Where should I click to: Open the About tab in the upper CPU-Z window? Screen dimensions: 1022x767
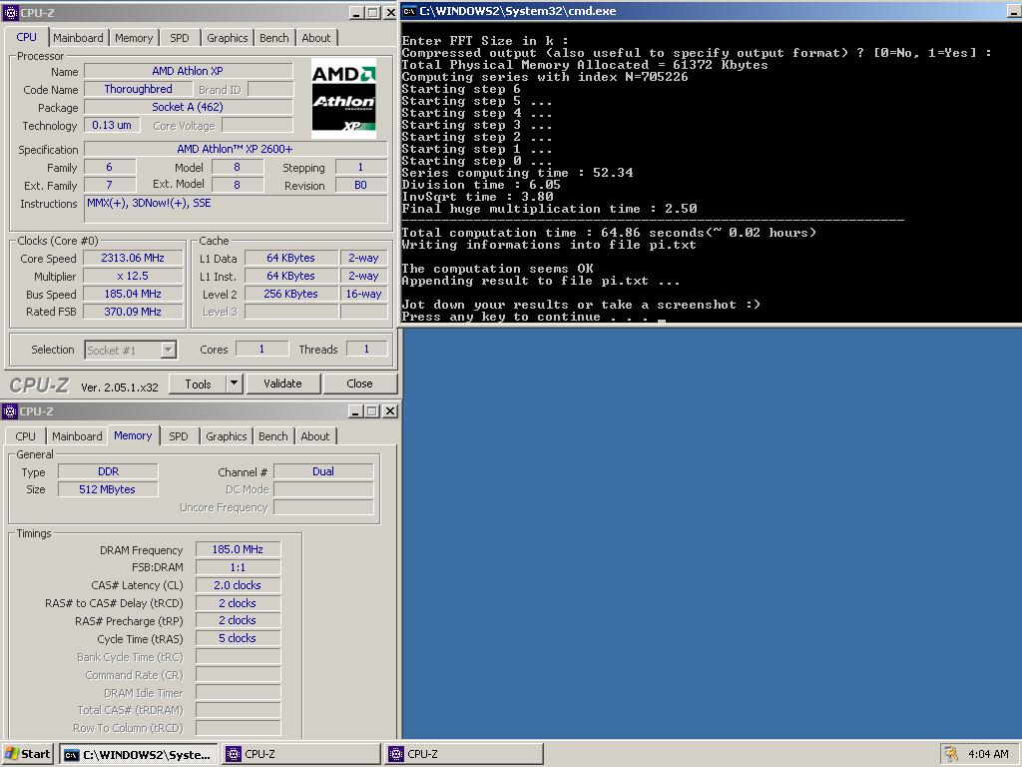(x=316, y=38)
